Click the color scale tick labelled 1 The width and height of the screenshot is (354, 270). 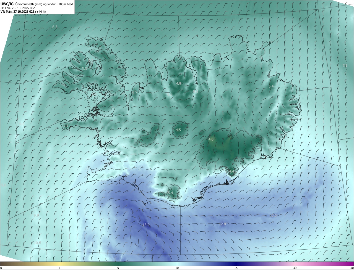coord(59,268)
